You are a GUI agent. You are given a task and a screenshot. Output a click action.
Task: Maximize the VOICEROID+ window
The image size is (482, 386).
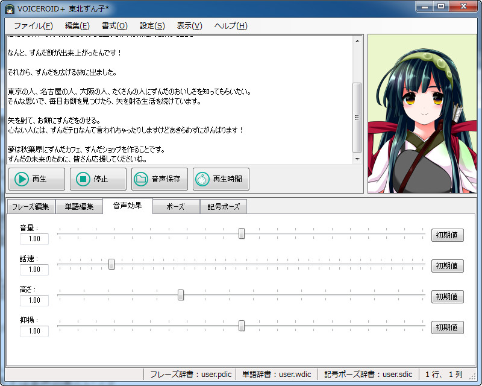point(441,6)
